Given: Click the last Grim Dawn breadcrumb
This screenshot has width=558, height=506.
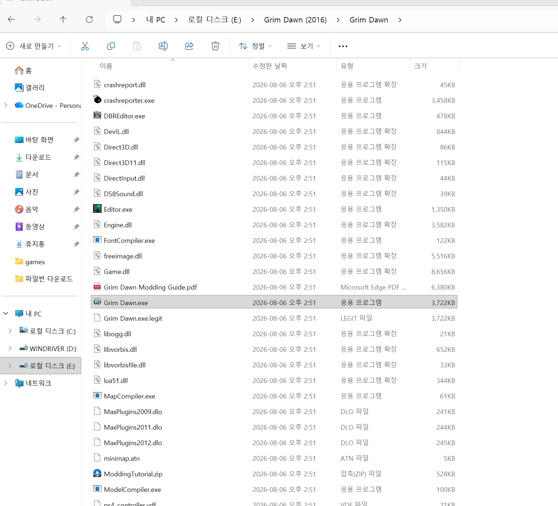Looking at the screenshot, I should [x=369, y=20].
